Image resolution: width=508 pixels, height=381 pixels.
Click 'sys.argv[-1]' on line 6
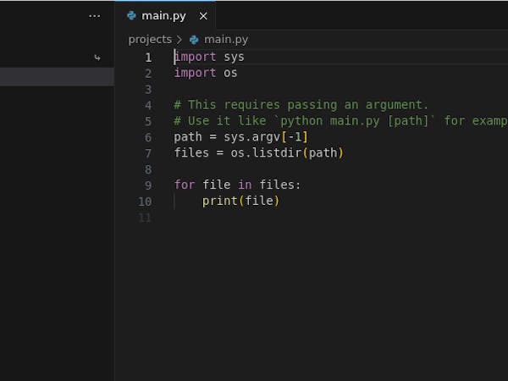[x=266, y=137]
